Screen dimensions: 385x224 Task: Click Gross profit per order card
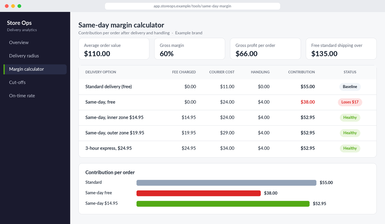[265, 49]
